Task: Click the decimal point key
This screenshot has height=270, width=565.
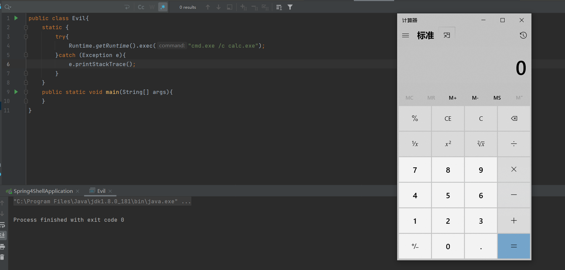Action: point(481,246)
